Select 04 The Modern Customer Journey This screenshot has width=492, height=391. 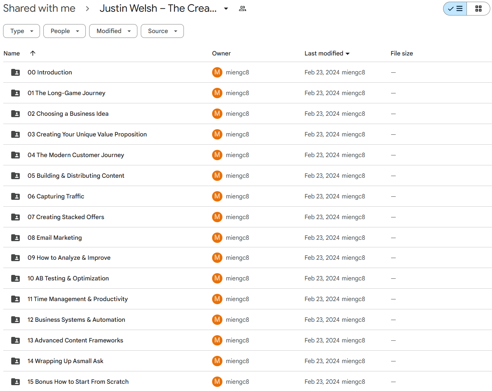tap(76, 155)
